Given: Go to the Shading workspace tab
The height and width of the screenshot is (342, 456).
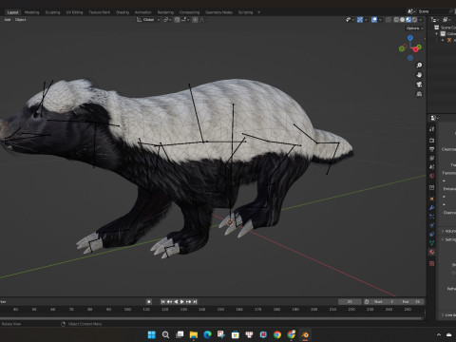Looking at the screenshot, I should pos(123,12).
